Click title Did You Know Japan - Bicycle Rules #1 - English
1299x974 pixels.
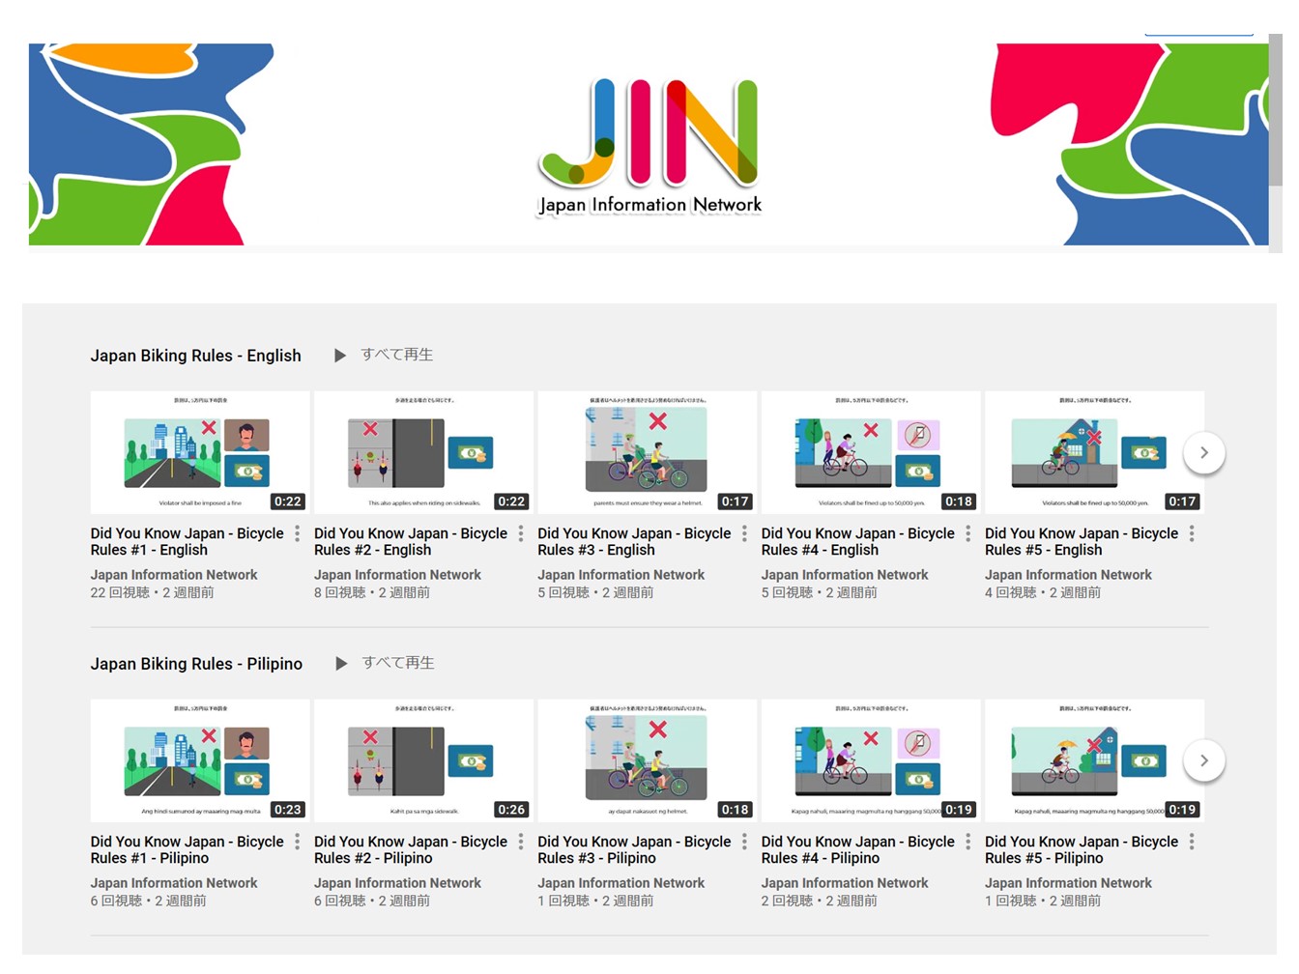point(188,541)
